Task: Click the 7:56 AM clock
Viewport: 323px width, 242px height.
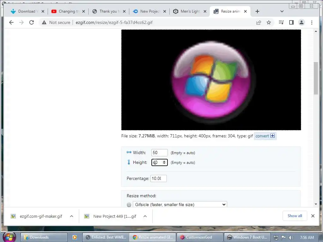Action: tap(307, 238)
